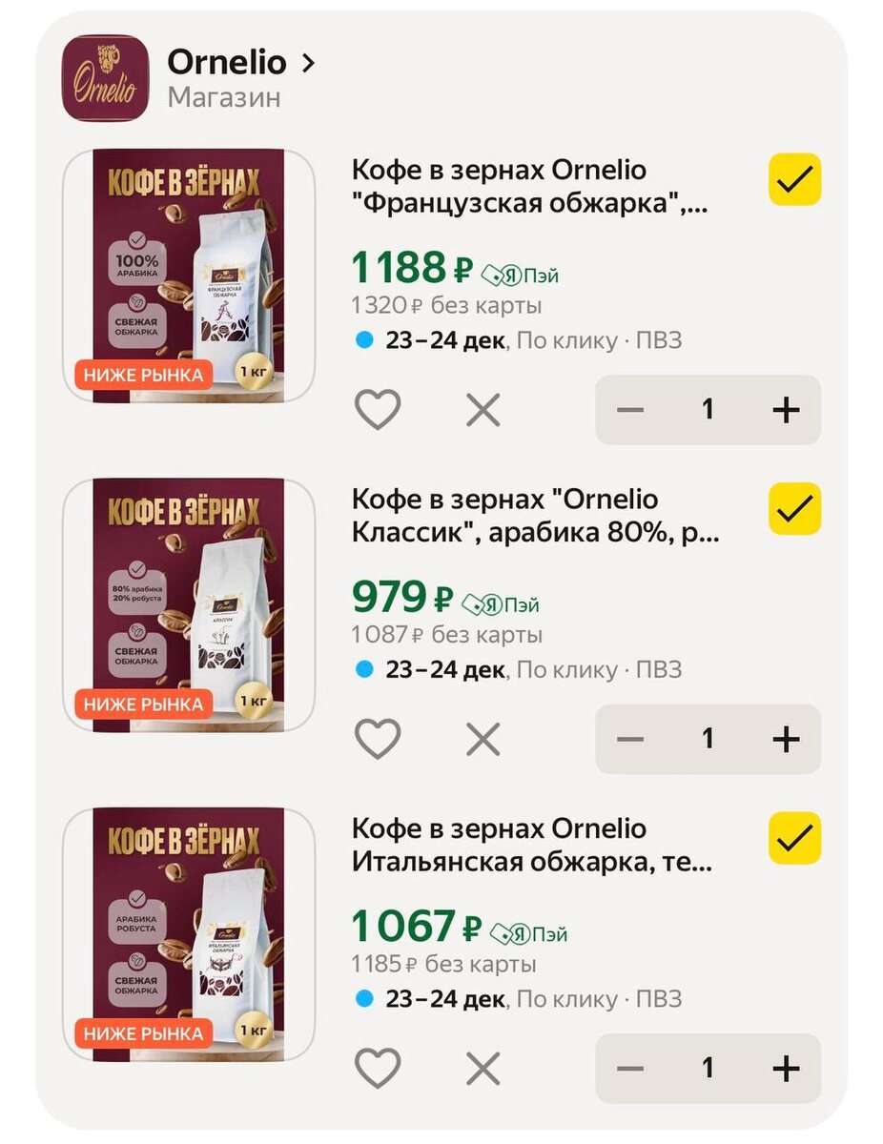The height and width of the screenshot is (1144, 883).
Task: Open French roast coffee product title
Action: point(530,187)
